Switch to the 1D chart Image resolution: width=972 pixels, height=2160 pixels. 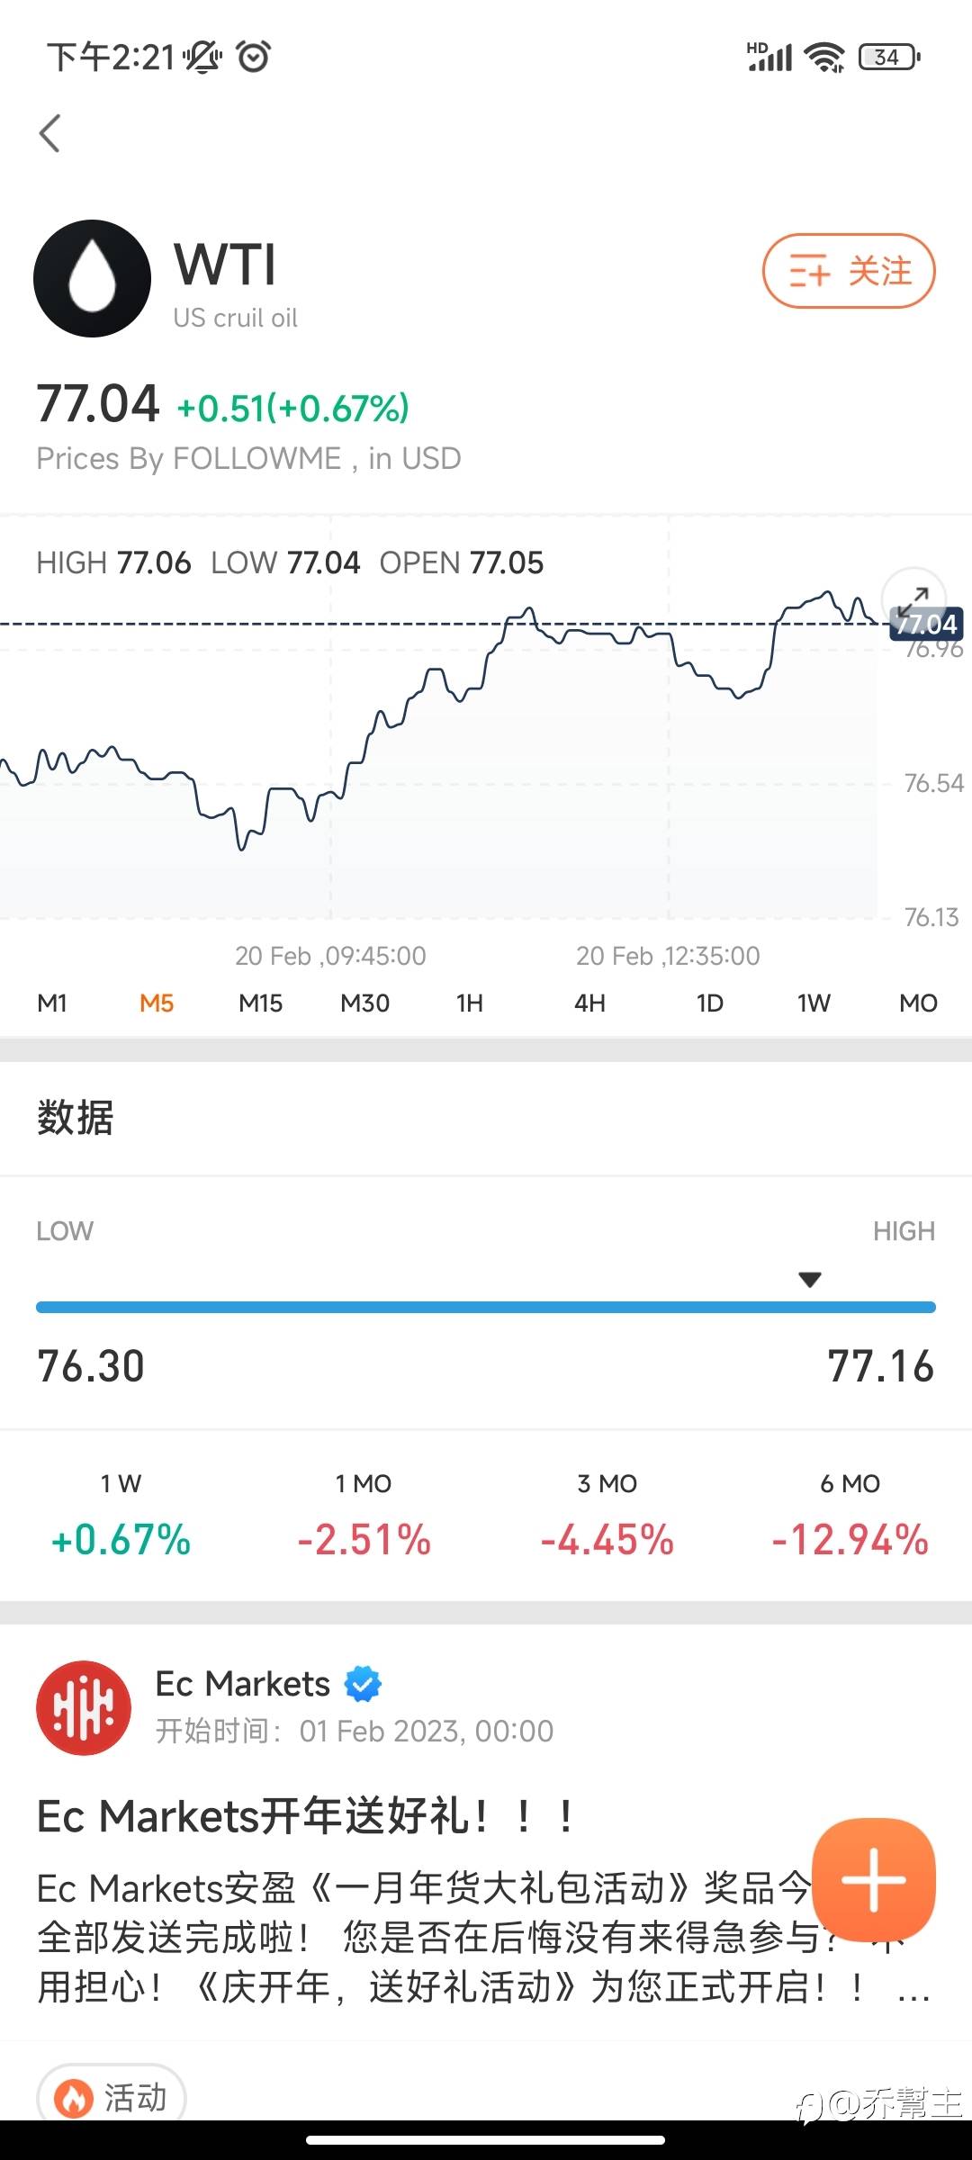click(709, 1003)
